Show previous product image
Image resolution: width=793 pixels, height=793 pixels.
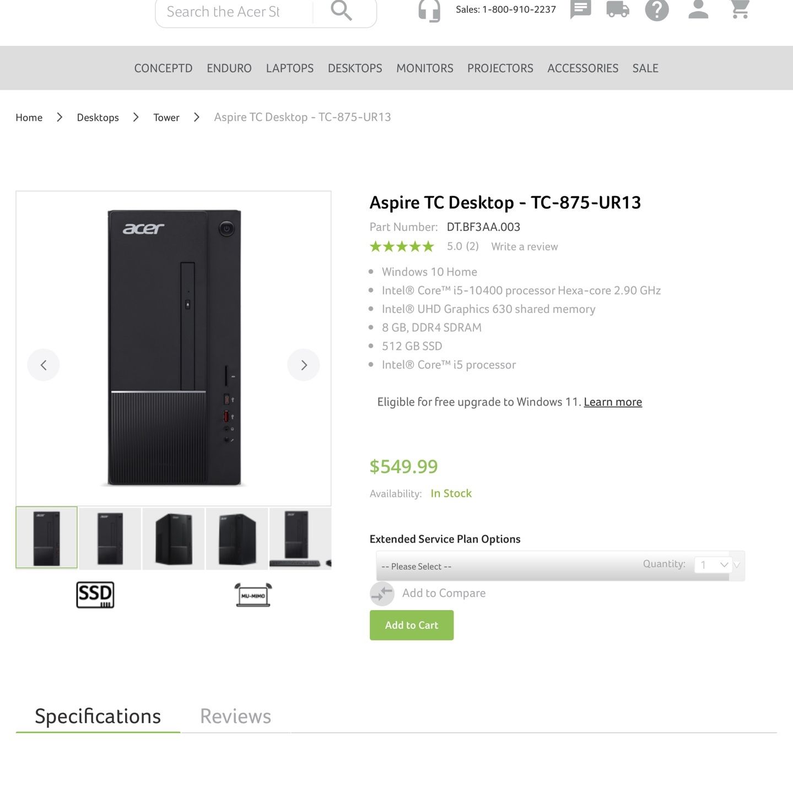tap(44, 365)
